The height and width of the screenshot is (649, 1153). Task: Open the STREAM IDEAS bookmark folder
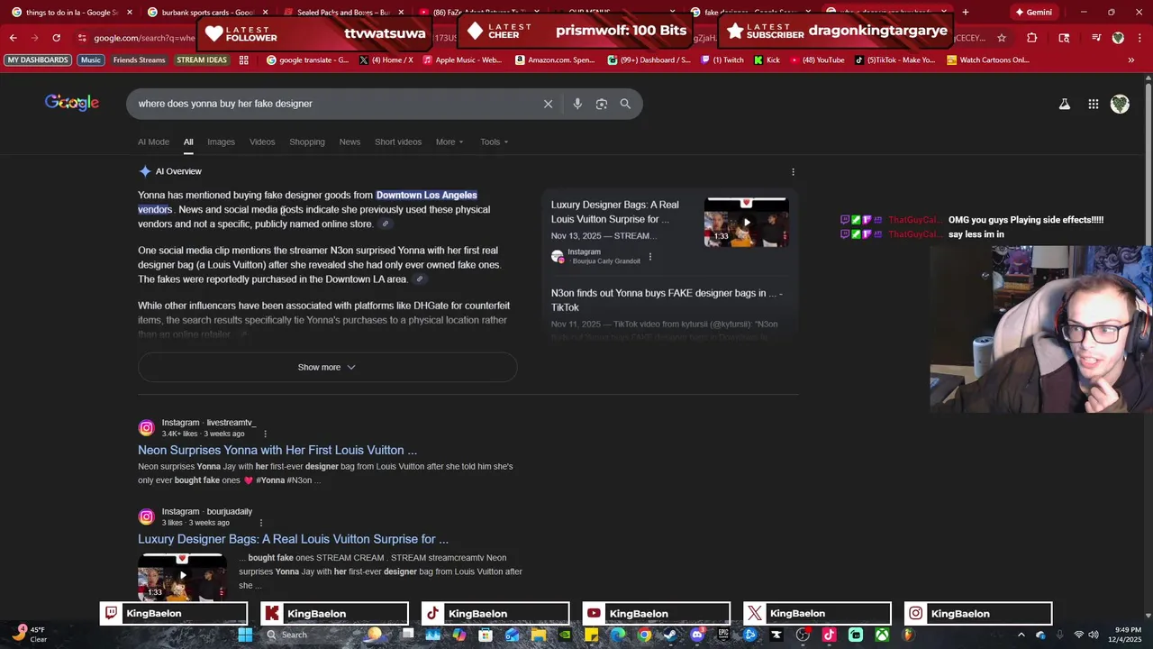click(202, 60)
